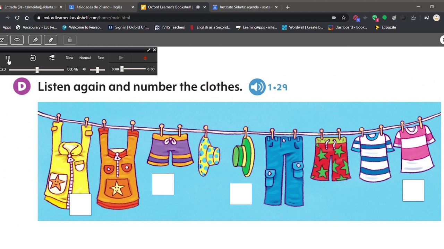Open the red spiral extension icon
This screenshot has height=249, width=444.
coord(356,18)
